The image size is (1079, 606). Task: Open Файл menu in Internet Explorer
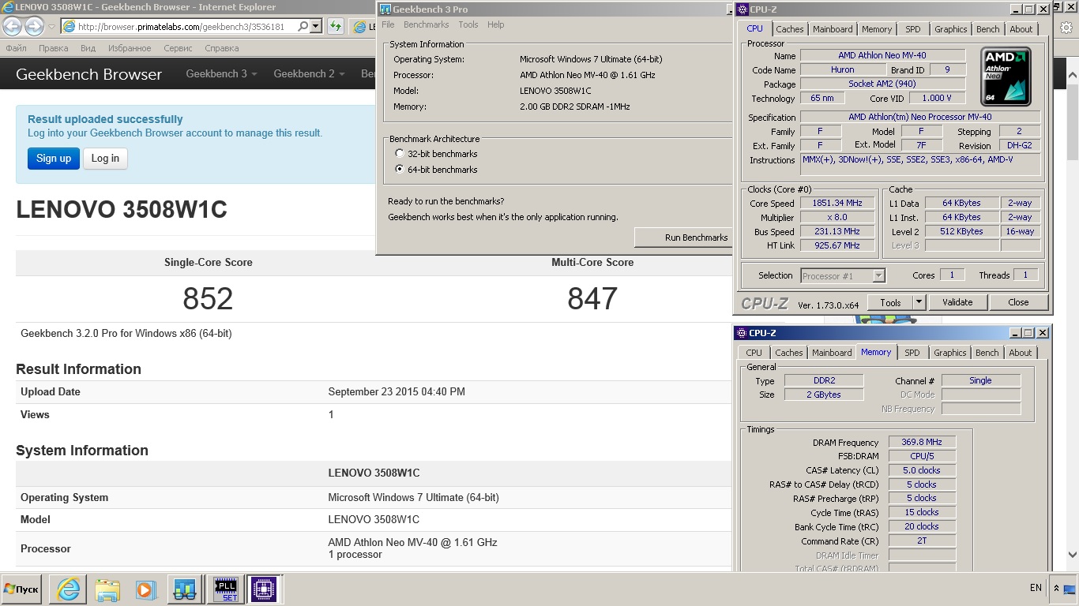pyautogui.click(x=16, y=48)
